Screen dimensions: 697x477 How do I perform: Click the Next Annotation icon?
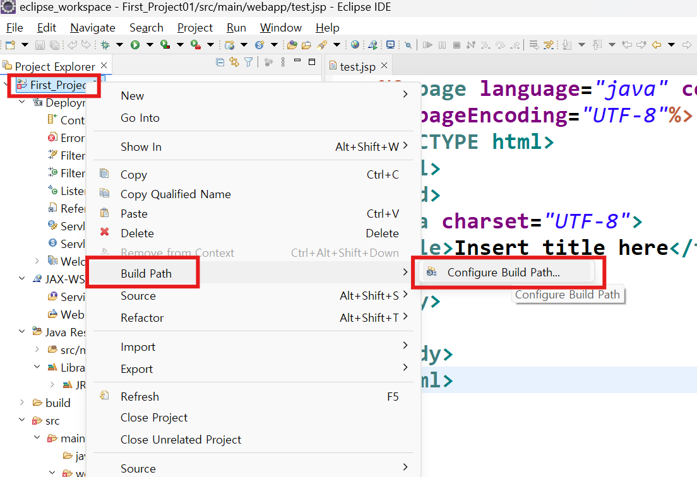(x=567, y=45)
